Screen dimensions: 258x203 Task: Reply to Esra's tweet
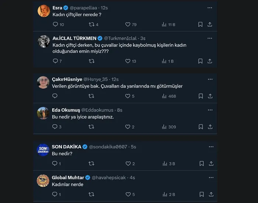(55, 25)
